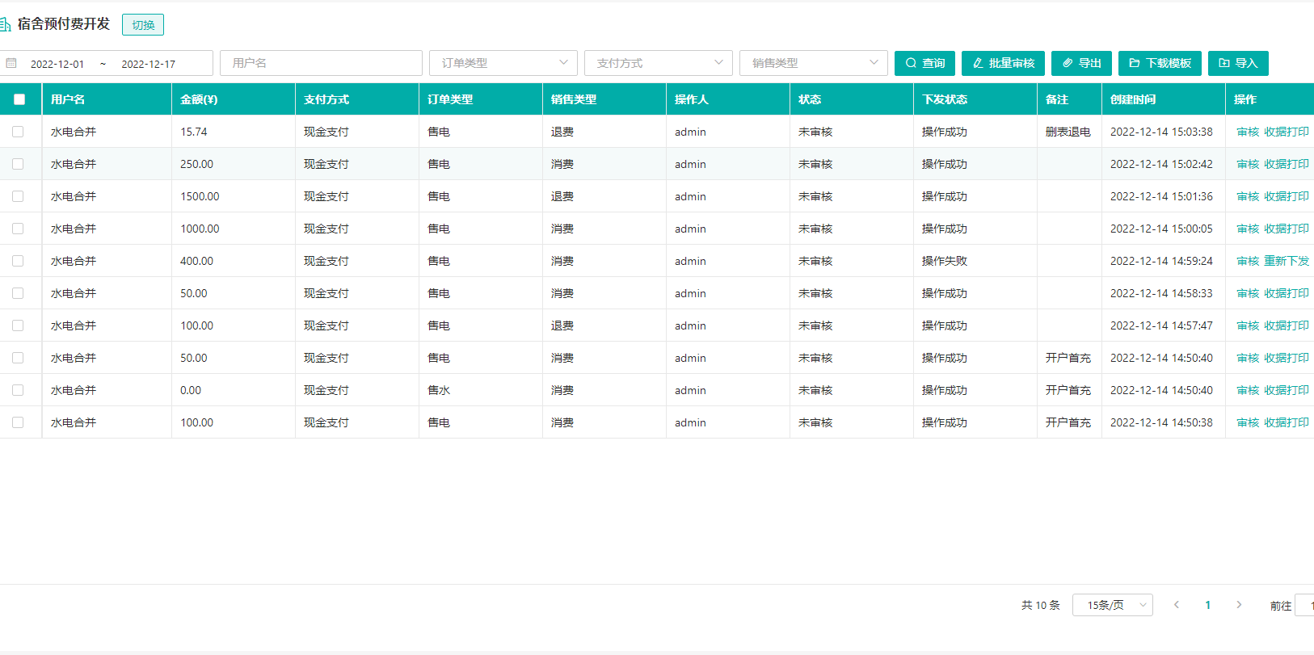Image resolution: width=1314 pixels, height=655 pixels.
Task: Check the row with amount 1500.00
Action: pos(18,196)
